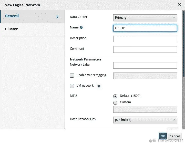The height and width of the screenshot is (144, 185).
Task: Toggle the VM network checkbox
Action: [72, 86]
